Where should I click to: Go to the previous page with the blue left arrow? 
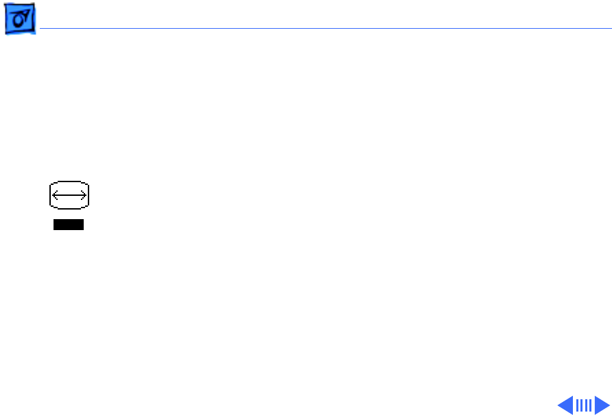click(x=565, y=405)
